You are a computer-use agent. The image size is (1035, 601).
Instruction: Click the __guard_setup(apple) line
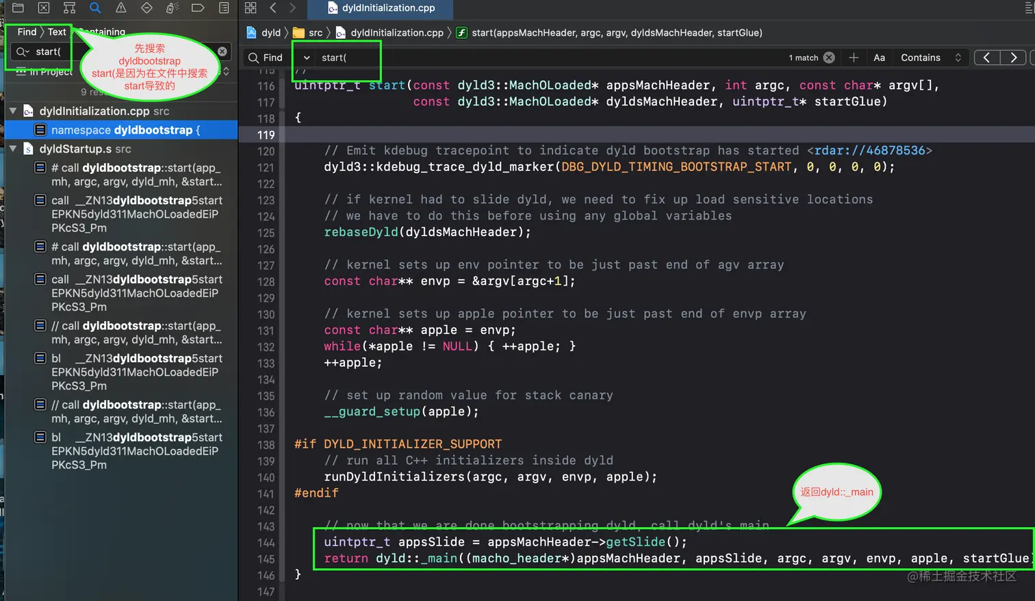tap(401, 411)
